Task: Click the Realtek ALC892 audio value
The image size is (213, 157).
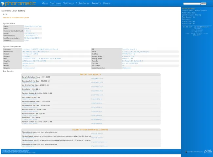Action: coord(29,63)
